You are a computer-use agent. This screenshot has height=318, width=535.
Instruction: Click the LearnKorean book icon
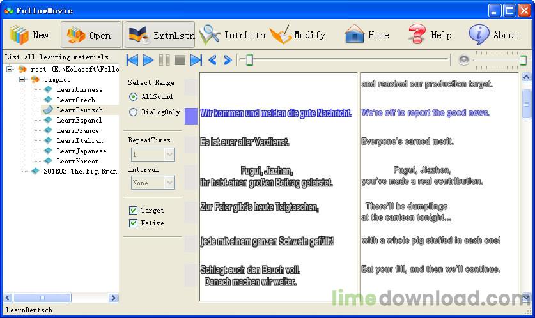pyautogui.click(x=48, y=161)
